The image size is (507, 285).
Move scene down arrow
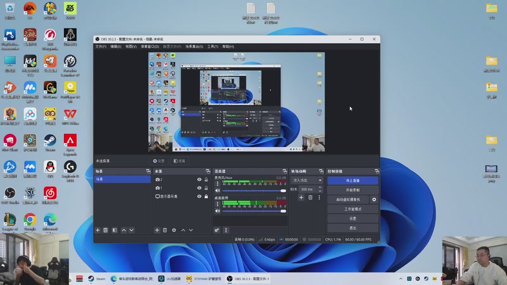131,230
